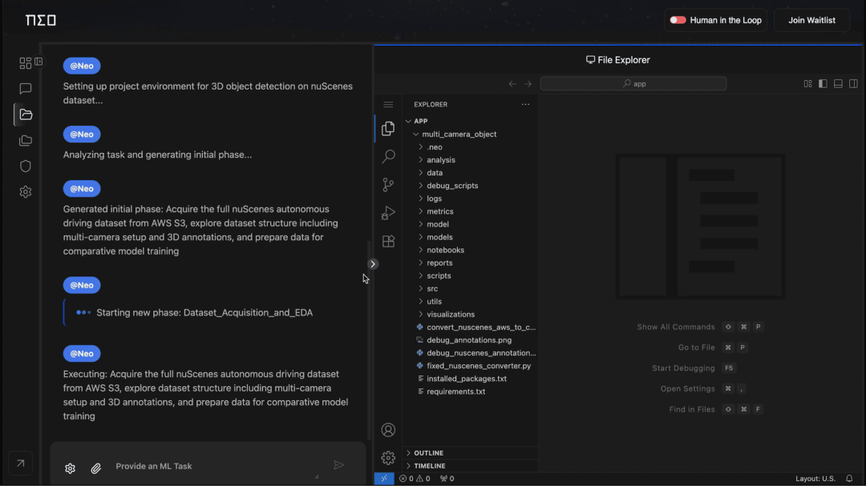Viewport: 866px width, 486px height.
Task: Click the Provide an ML Task input
Action: coord(218,466)
